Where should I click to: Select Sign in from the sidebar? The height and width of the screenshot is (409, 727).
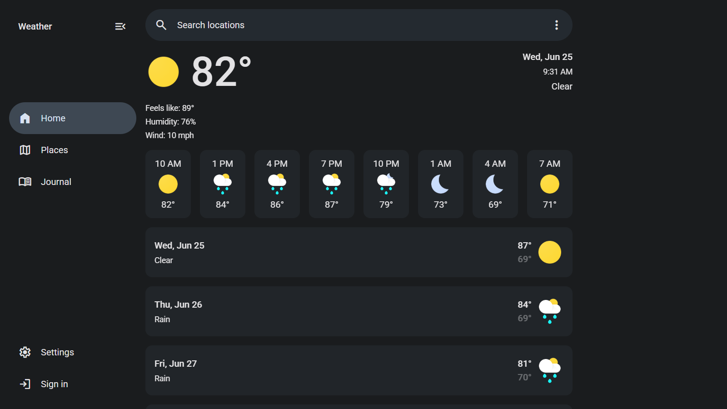pos(73,384)
